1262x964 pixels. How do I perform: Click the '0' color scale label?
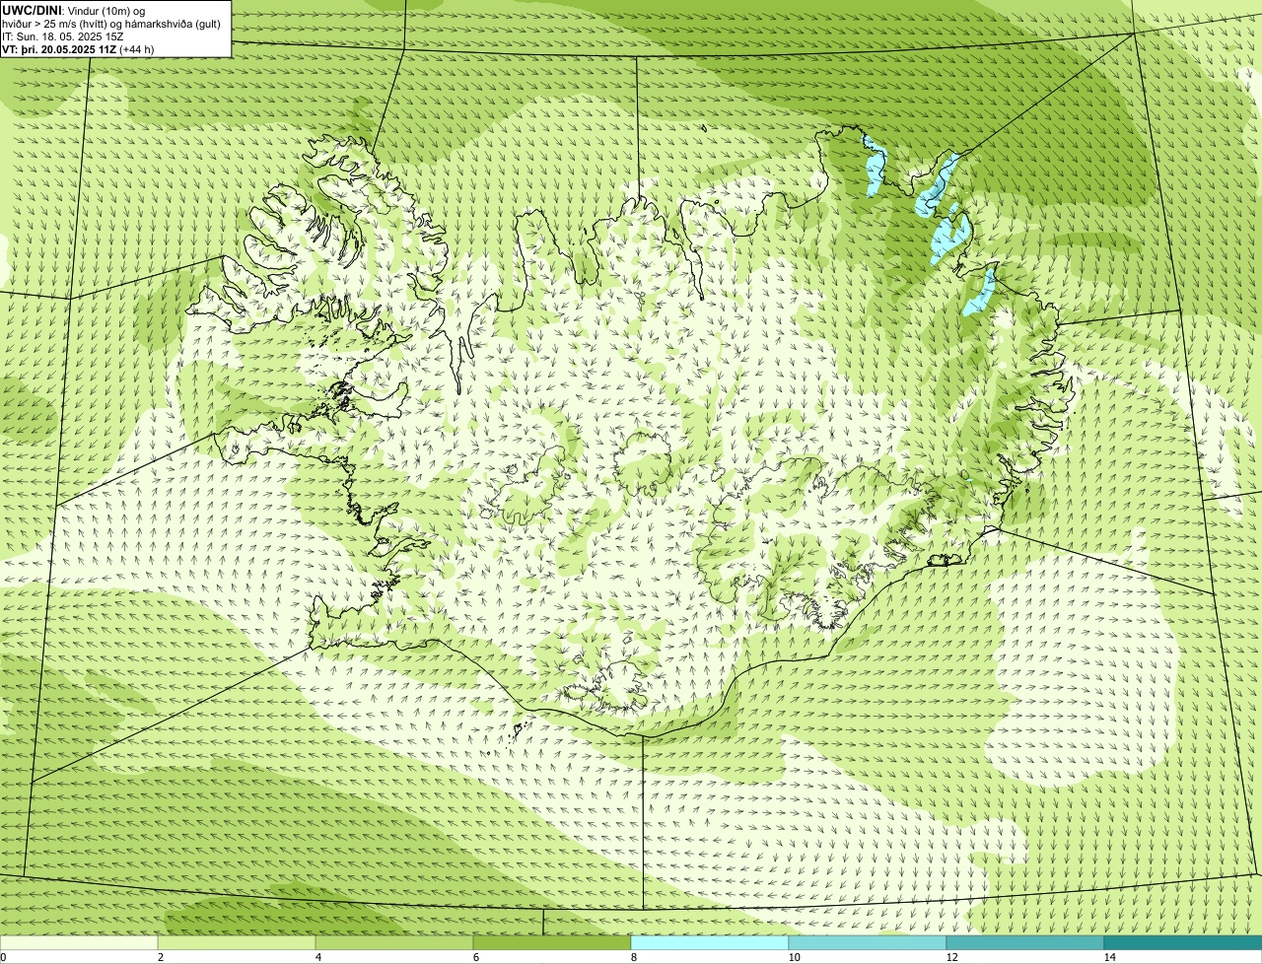click(x=3, y=957)
